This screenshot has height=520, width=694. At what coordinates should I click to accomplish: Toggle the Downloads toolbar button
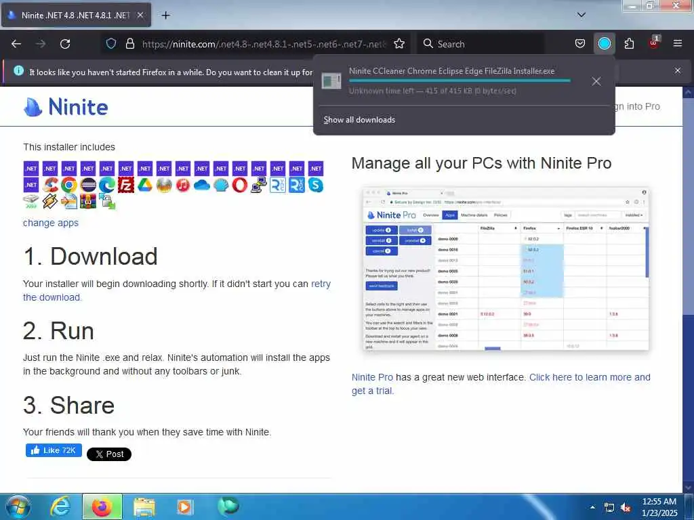pos(604,43)
